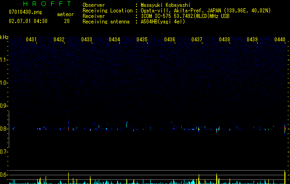Click the kHz axis unit label

point(4,37)
